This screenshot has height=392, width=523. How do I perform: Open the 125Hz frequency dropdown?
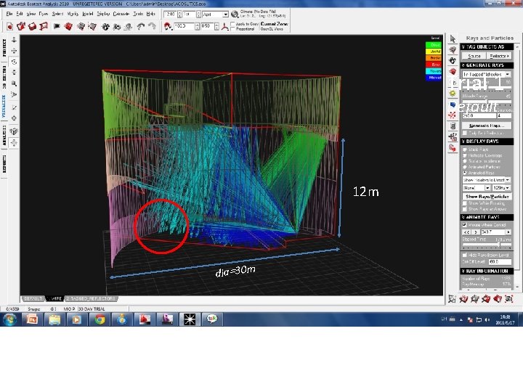click(x=502, y=188)
